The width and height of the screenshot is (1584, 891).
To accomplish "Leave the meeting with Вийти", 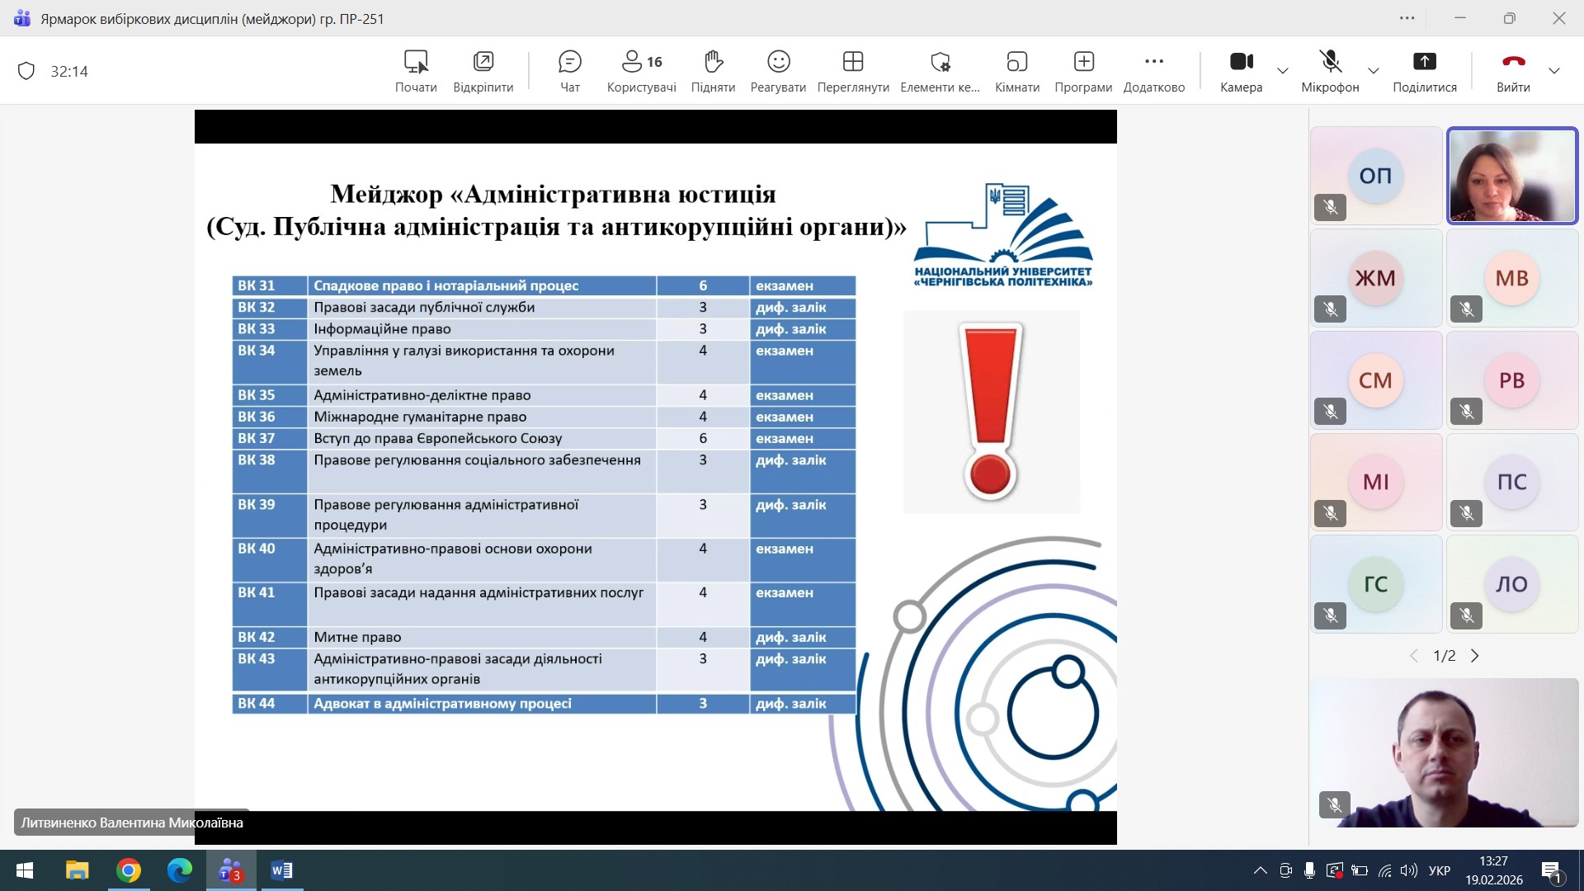I will [x=1513, y=70].
